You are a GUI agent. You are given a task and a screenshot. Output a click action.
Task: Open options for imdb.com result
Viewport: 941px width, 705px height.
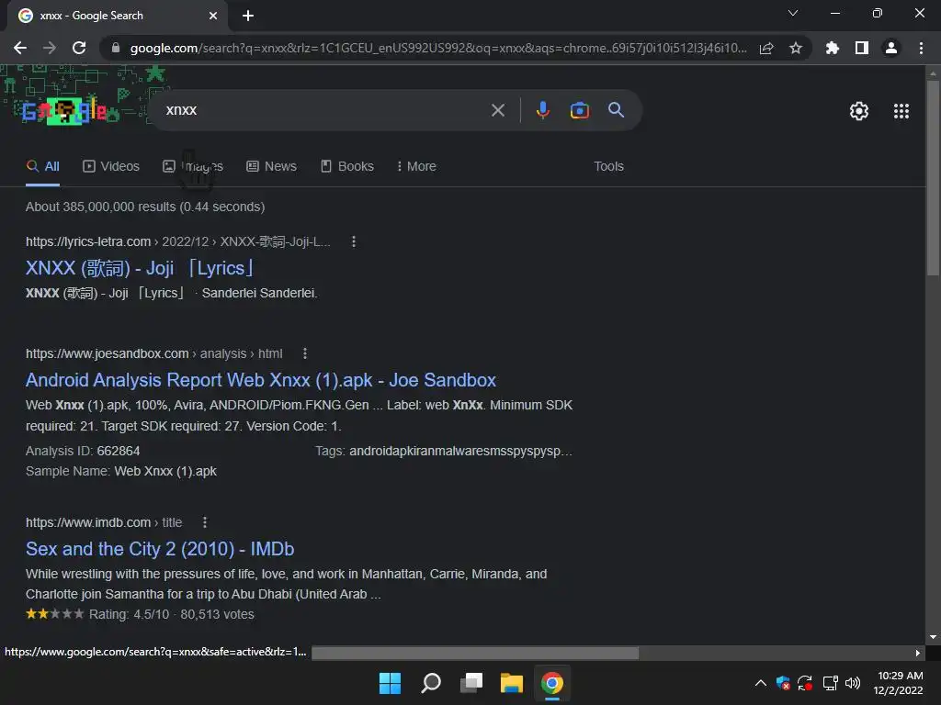click(205, 522)
